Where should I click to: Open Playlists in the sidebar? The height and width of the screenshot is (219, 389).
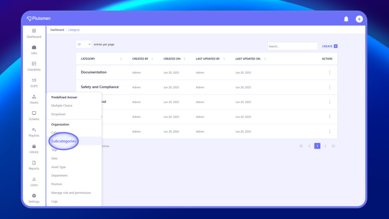pos(34,132)
